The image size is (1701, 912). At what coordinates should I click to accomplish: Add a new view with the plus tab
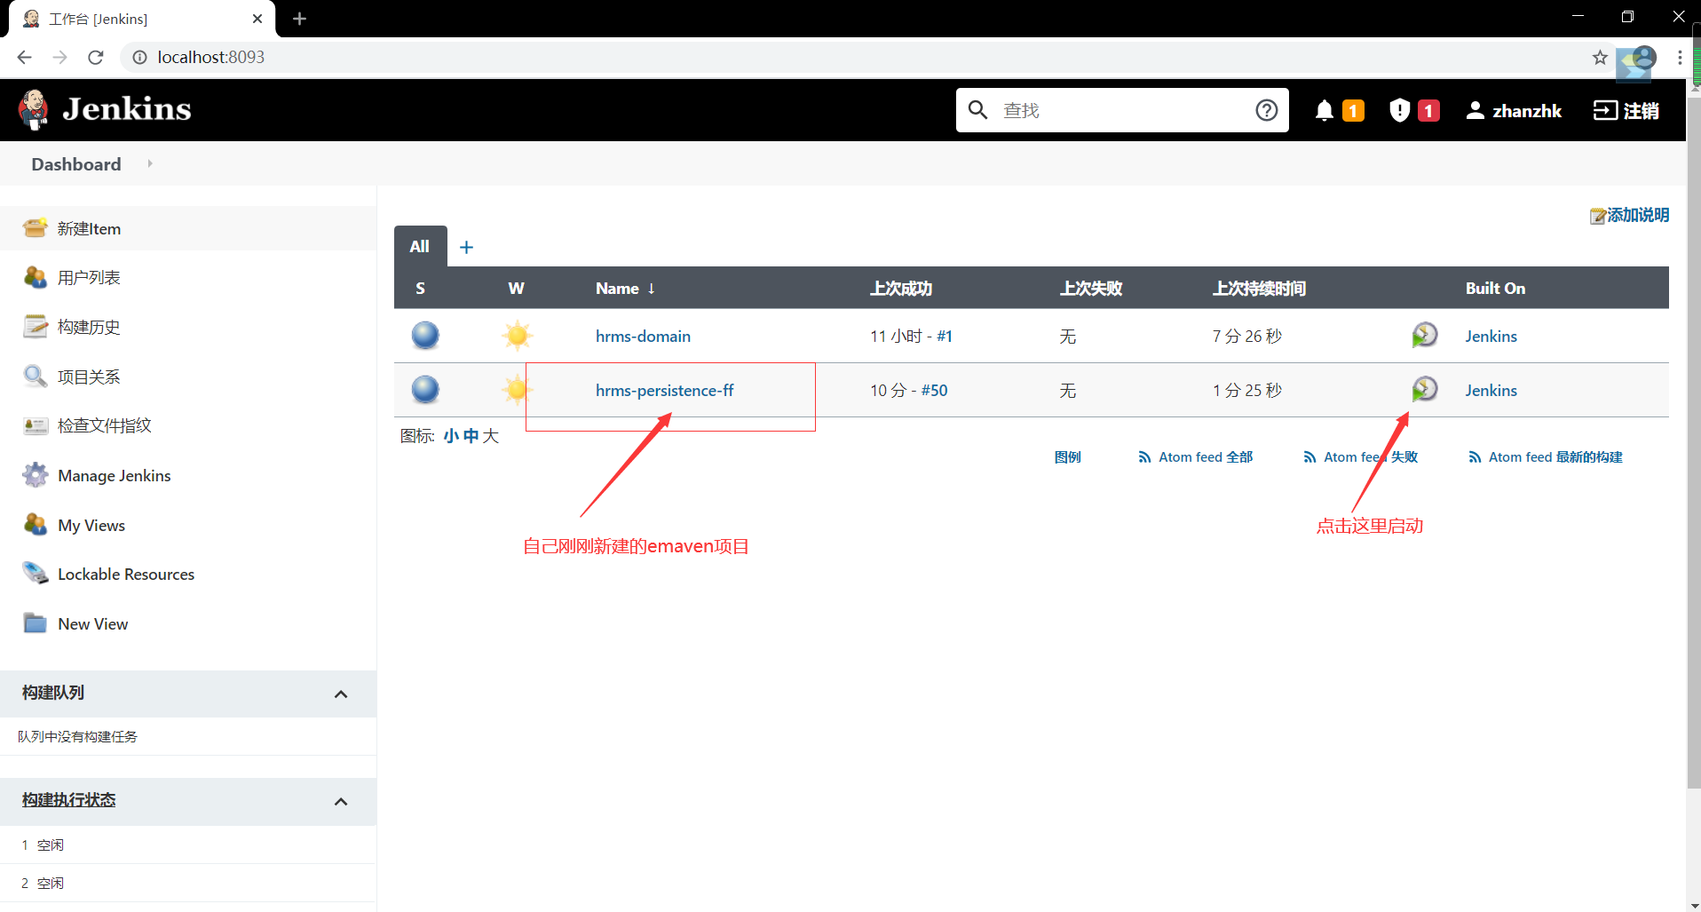466,247
